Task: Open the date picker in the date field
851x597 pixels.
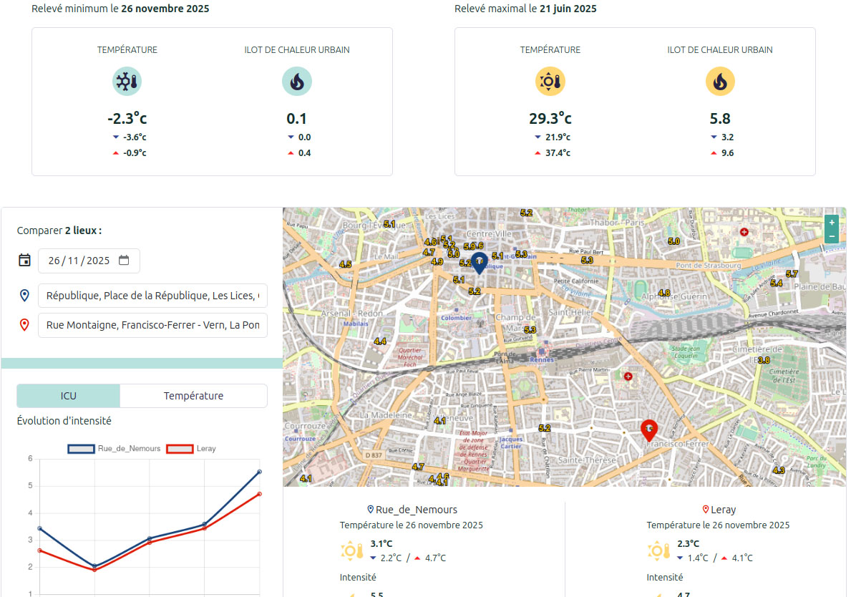Action: [x=124, y=261]
